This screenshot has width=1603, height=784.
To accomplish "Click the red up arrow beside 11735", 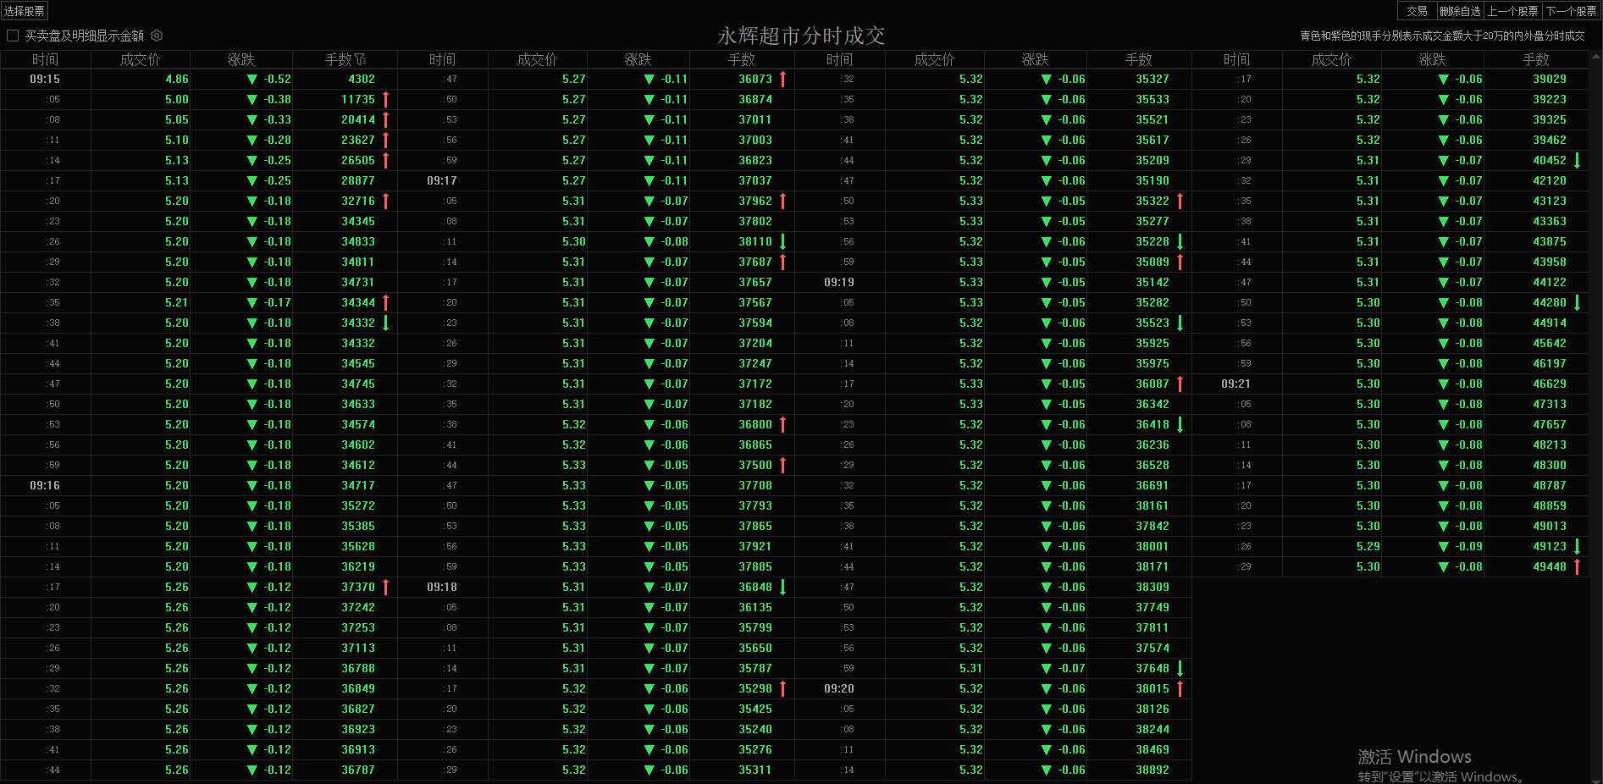I will click(x=385, y=99).
